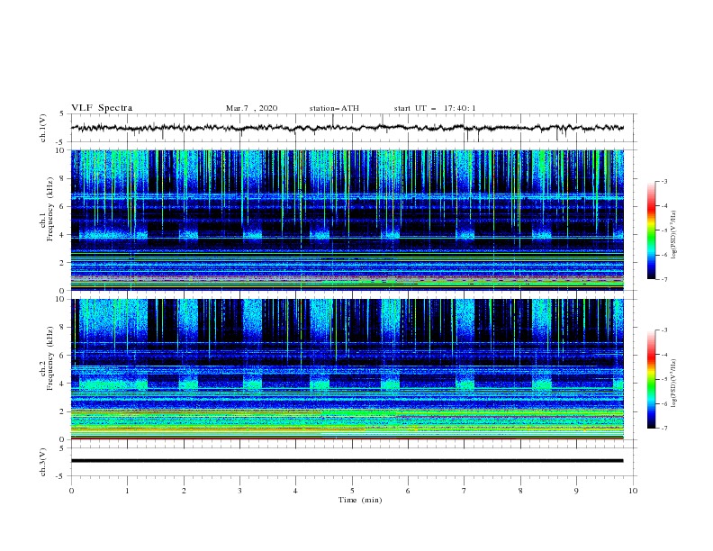
Task: Click time axis tick label "0"
Action: [71, 491]
